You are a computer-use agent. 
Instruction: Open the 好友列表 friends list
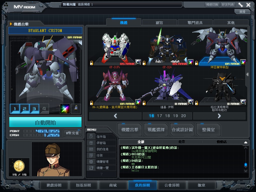point(228,4)
